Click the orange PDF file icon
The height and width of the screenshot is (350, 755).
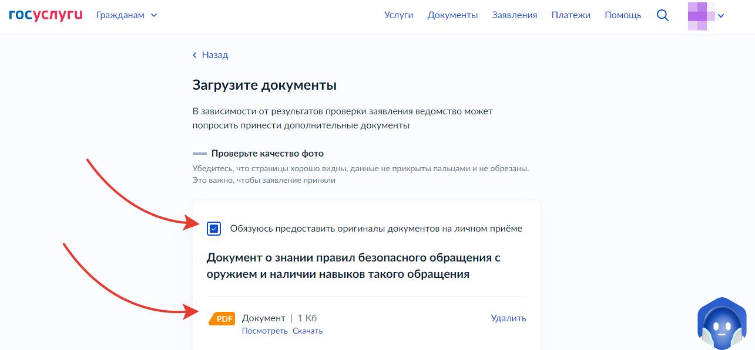tap(222, 318)
